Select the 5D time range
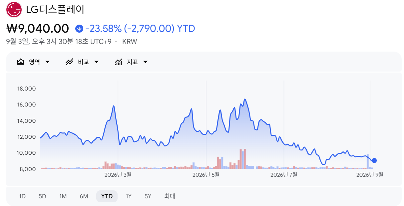Image resolution: width=404 pixels, height=206 pixels. pyautogui.click(x=42, y=196)
